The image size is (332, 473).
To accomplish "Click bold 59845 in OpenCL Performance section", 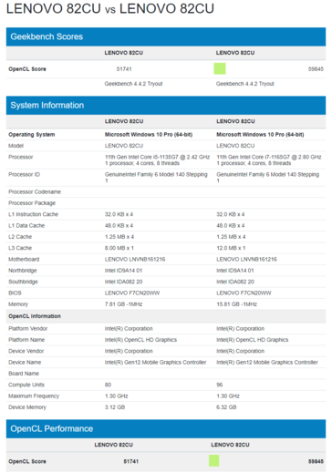I will click(x=316, y=461).
